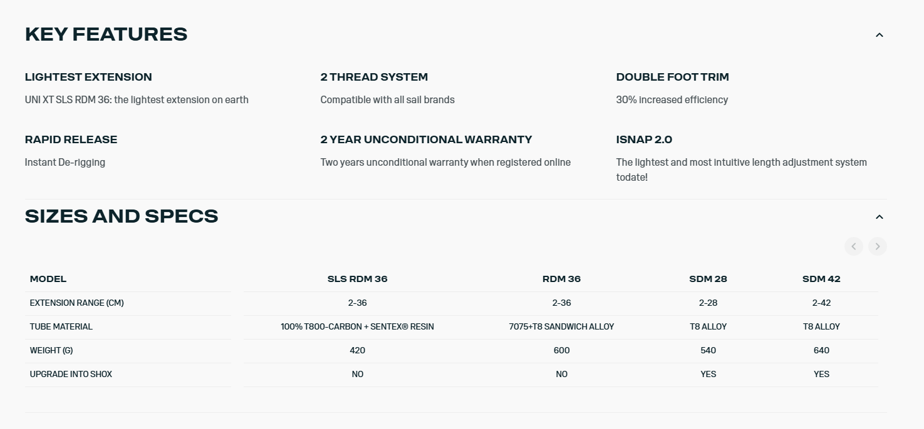The width and height of the screenshot is (924, 429).
Task: Click the Key Features heading
Action: [x=106, y=34]
